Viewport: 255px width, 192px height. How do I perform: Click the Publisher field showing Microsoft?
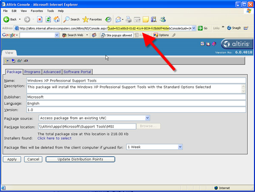[x=136, y=97]
